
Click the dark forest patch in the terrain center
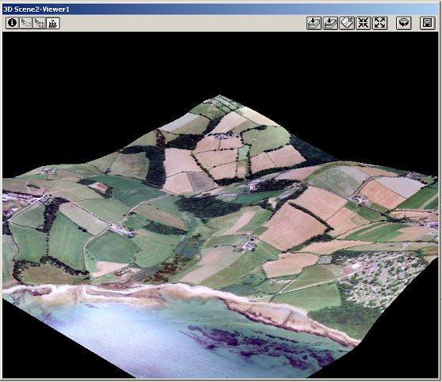[208, 207]
